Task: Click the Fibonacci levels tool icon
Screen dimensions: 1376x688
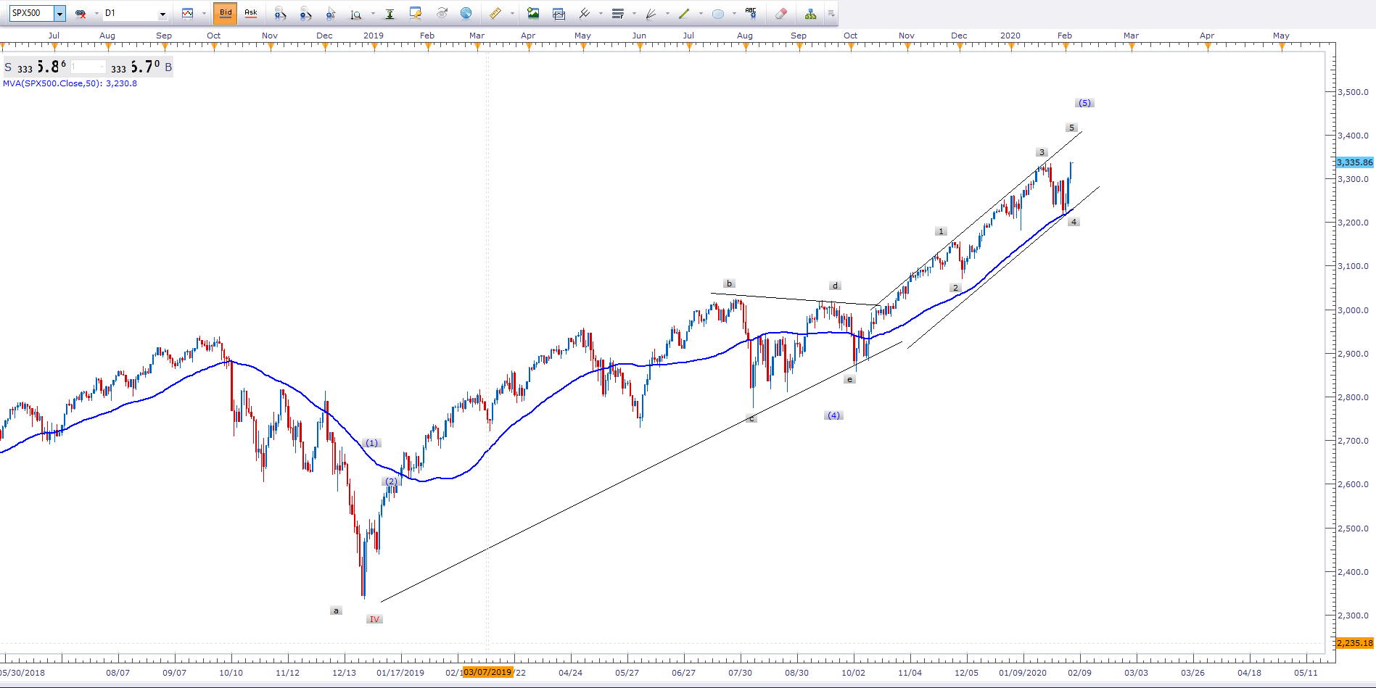Action: click(x=618, y=13)
